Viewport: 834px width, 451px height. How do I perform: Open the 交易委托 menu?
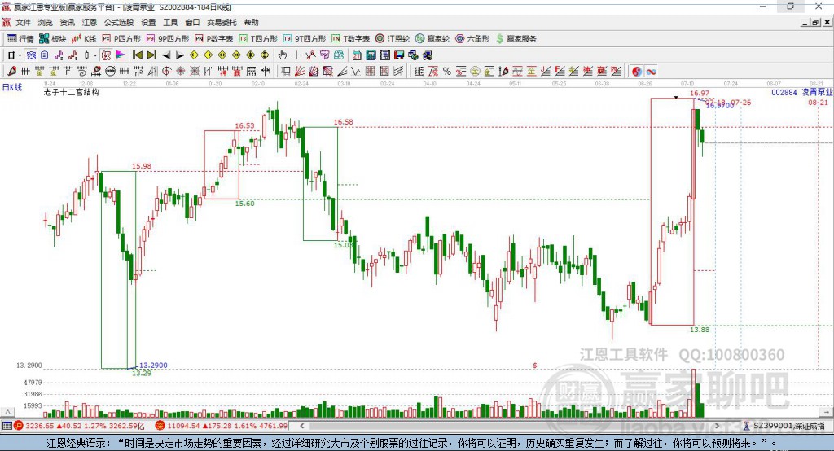tap(222, 22)
